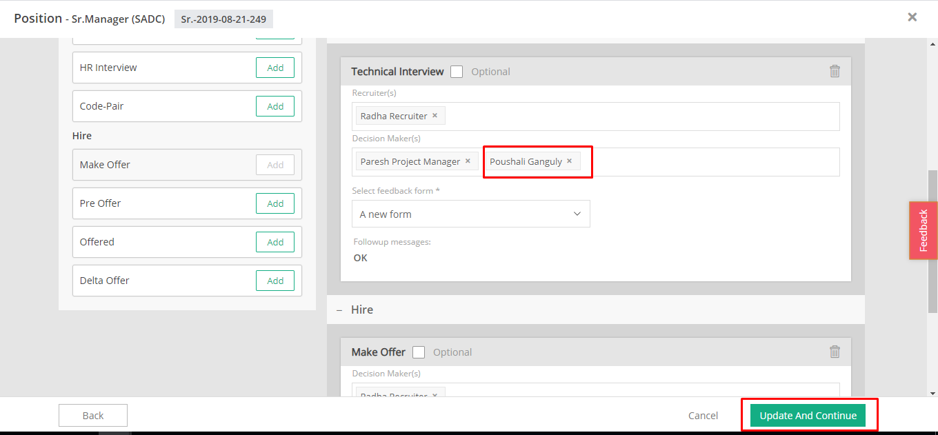The image size is (938, 435).
Task: Click the position code Sr.-2019-08-21-249
Action: 223,19
